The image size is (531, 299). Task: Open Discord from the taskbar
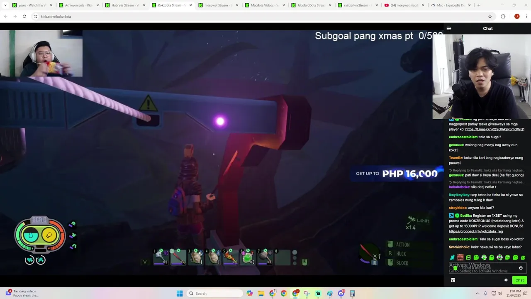point(341,294)
